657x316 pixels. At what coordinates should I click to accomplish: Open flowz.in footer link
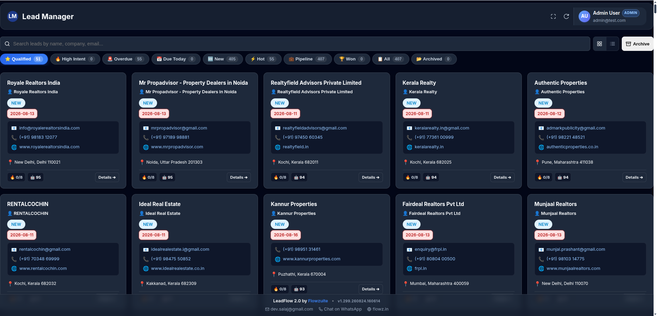[378, 309]
